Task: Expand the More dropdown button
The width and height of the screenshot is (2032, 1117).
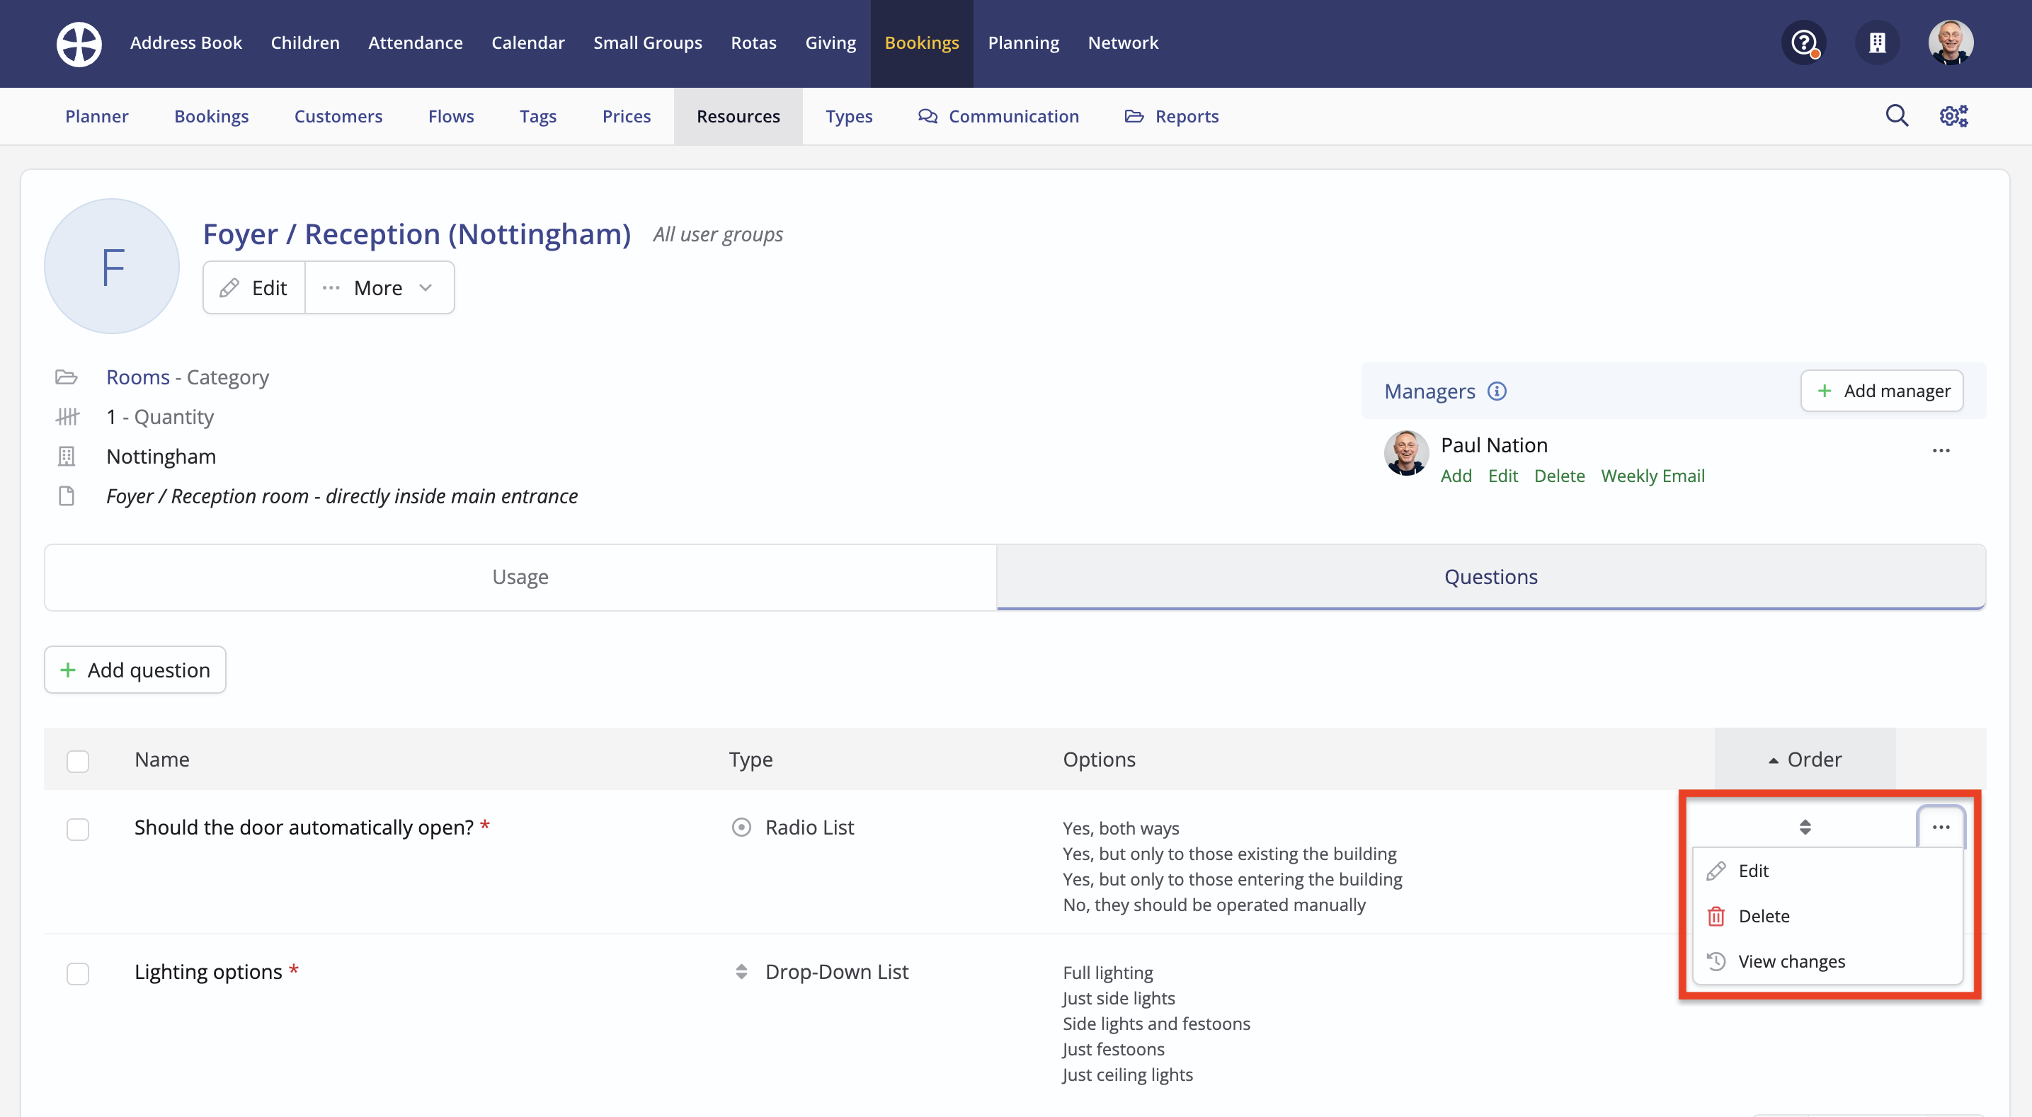Action: tap(379, 288)
